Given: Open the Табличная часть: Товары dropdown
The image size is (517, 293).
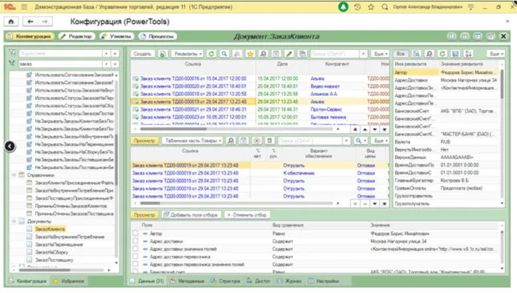Looking at the screenshot, I should 193,141.
